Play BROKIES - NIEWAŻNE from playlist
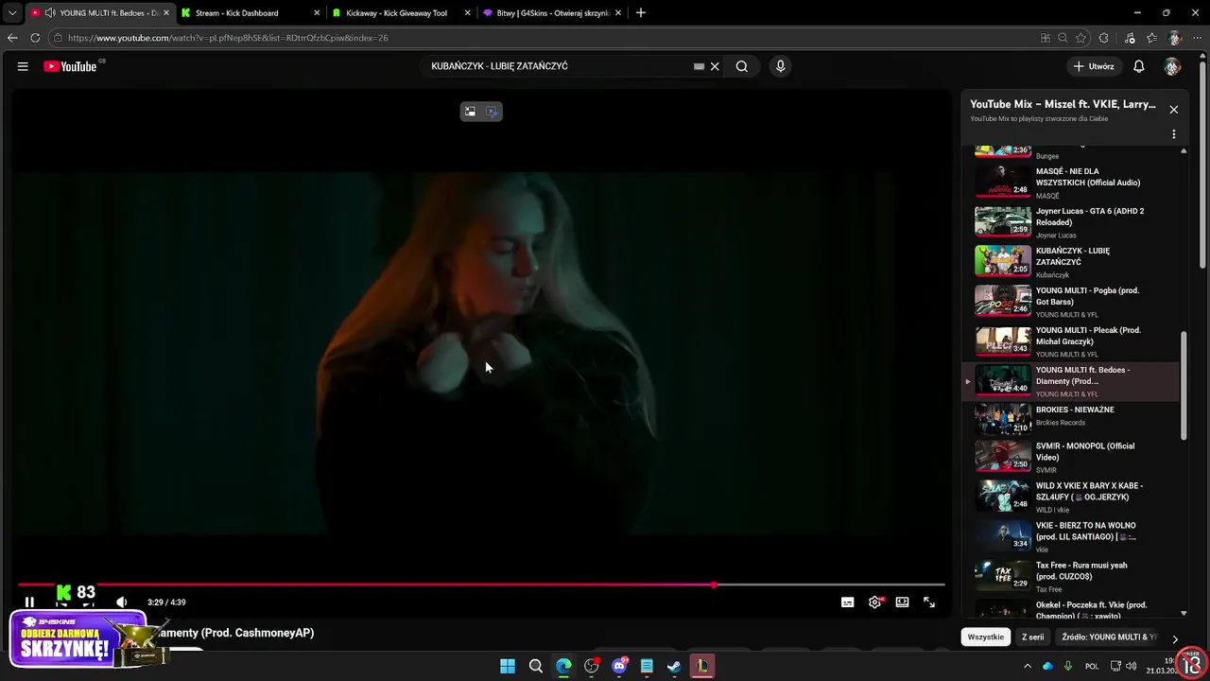 pyautogui.click(x=1071, y=419)
